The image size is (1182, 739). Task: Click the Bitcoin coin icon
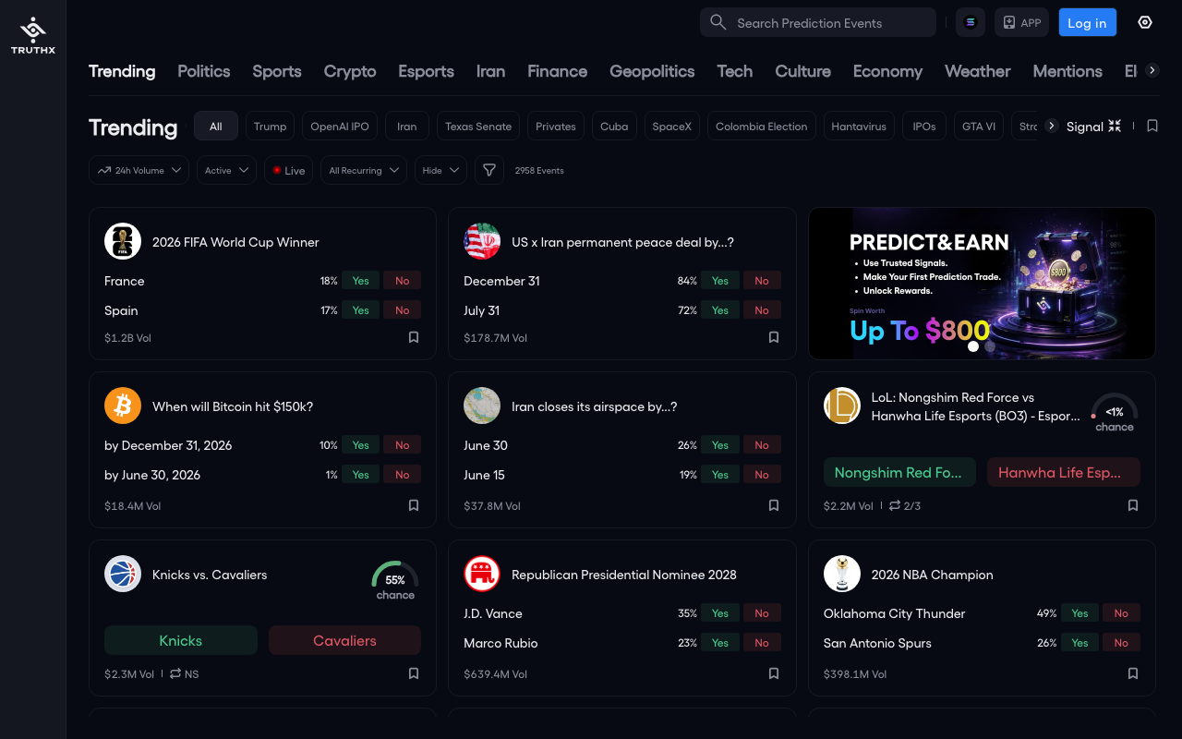(x=123, y=406)
